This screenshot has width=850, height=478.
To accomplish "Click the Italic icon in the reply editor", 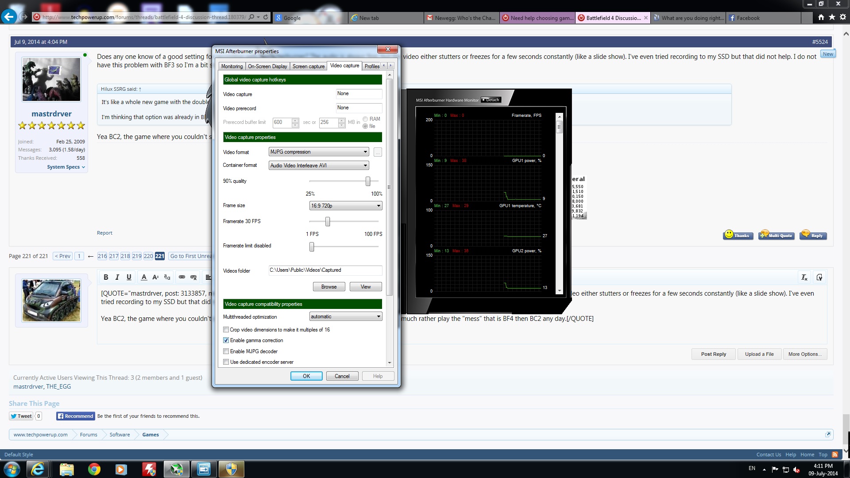I will 117,277.
